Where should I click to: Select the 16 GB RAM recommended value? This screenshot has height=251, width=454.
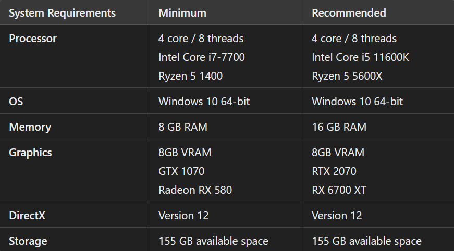(x=339, y=127)
